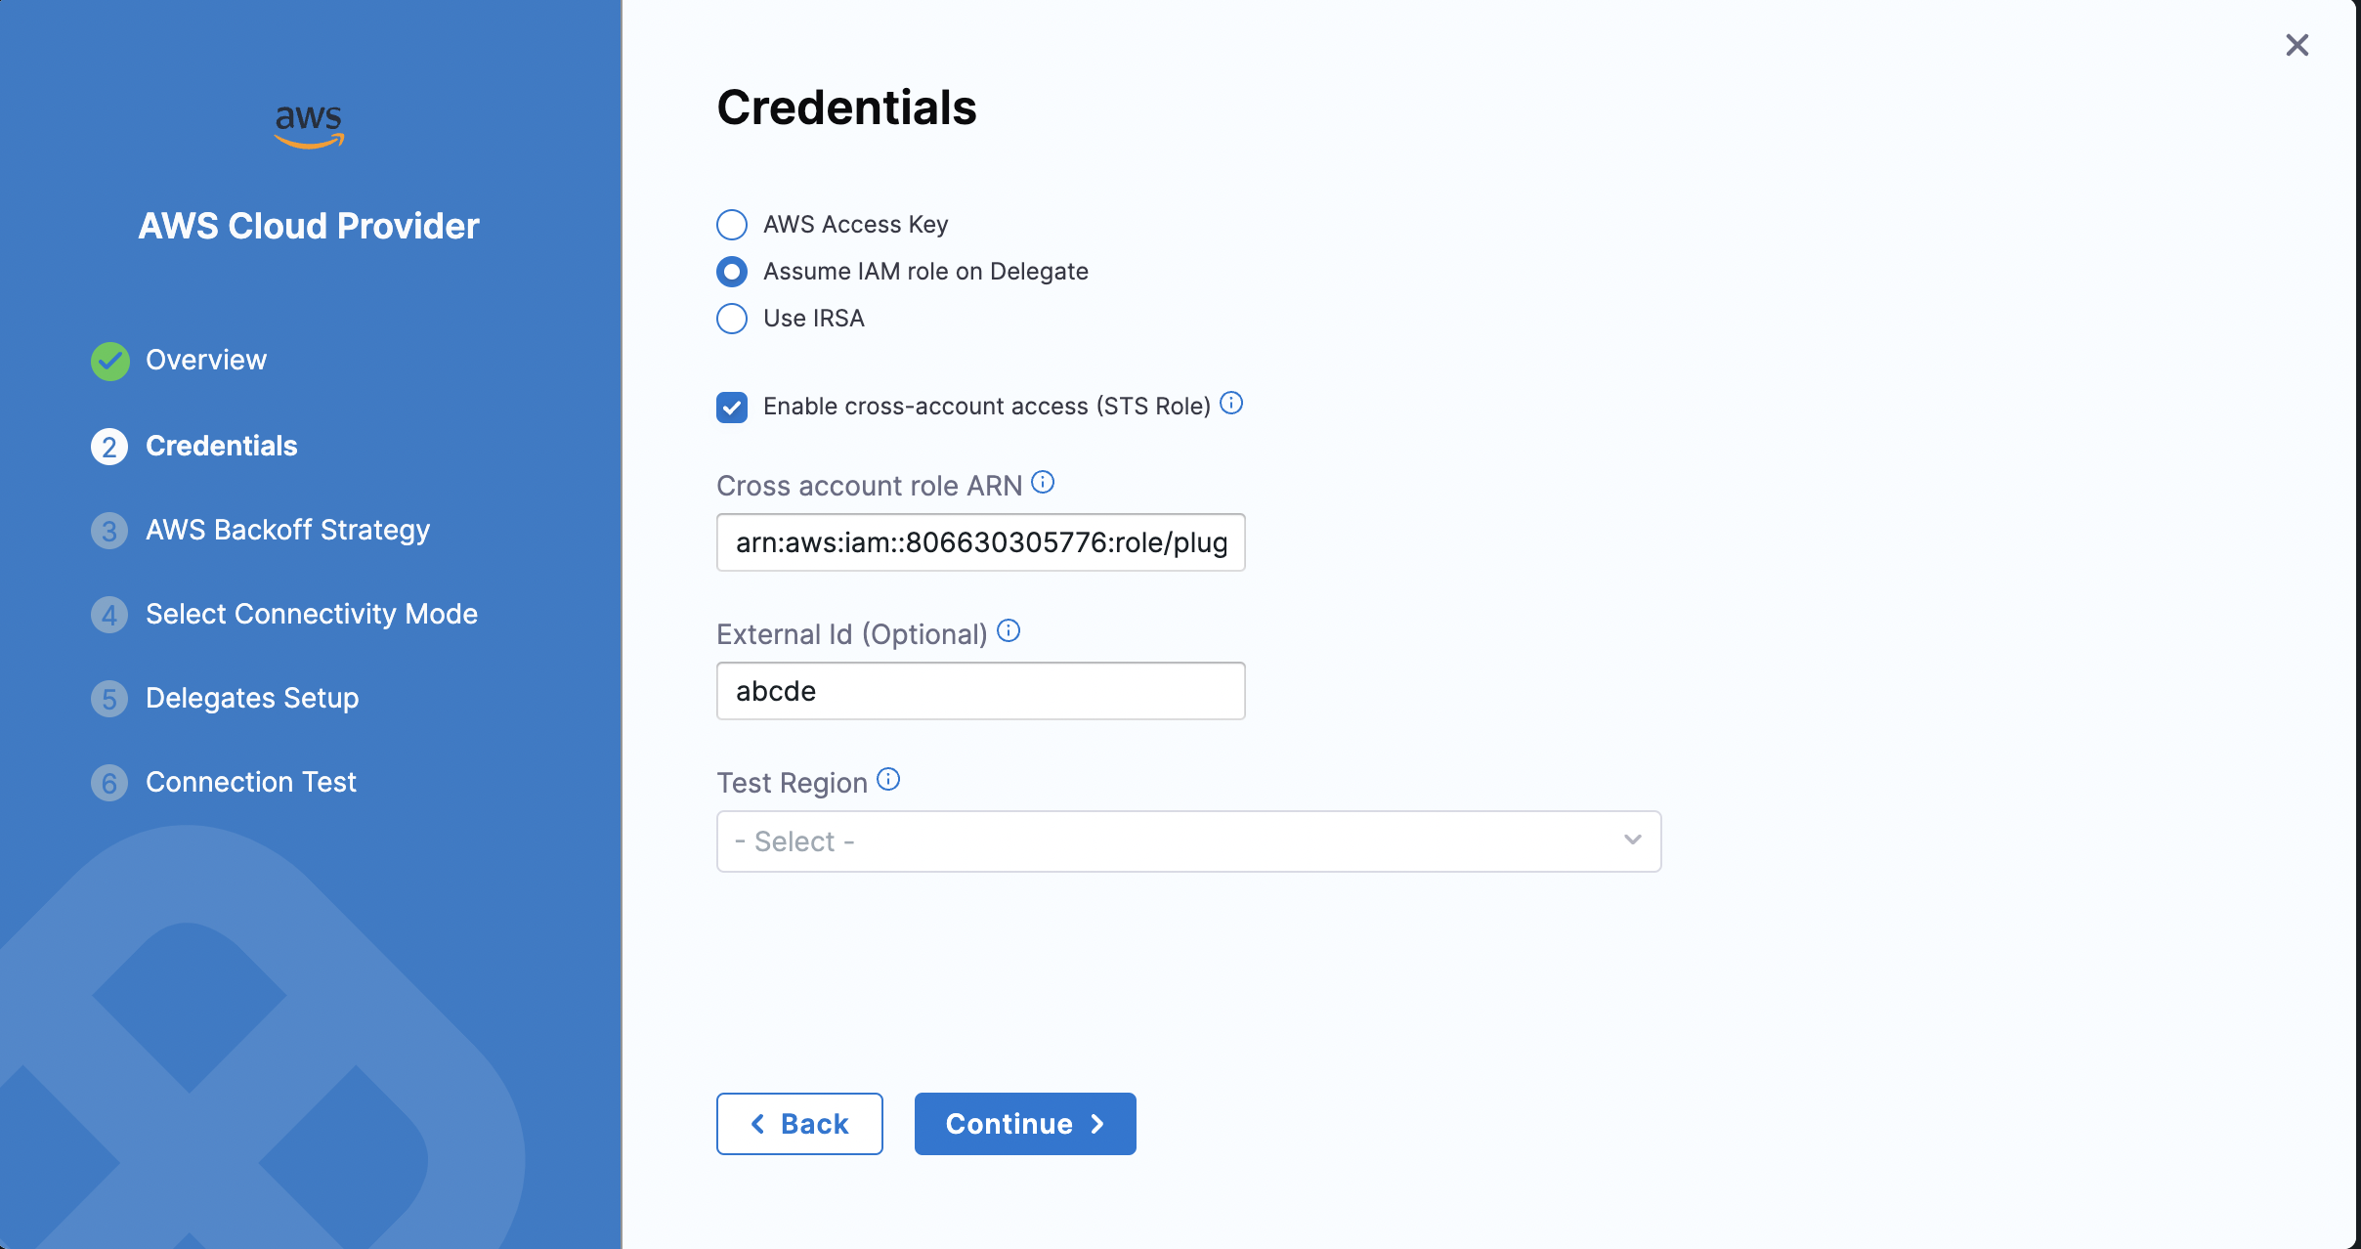
Task: Go back with the Back button
Action: 799,1124
